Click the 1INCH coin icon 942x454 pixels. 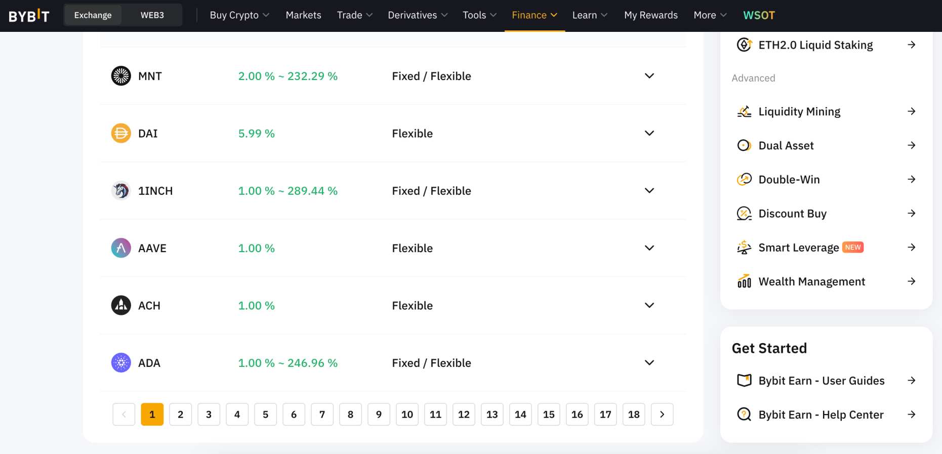[x=121, y=191]
